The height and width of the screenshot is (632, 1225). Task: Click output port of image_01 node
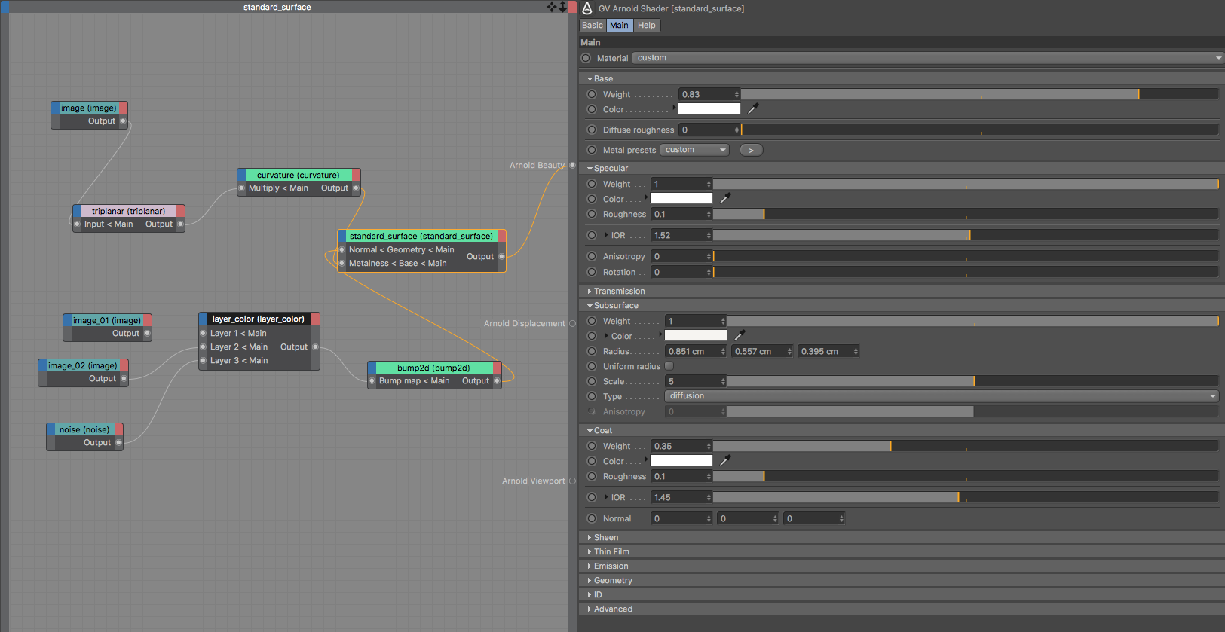tap(147, 333)
